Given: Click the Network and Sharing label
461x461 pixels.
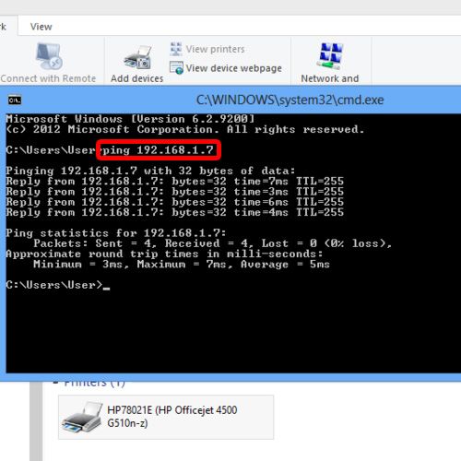Looking at the screenshot, I should click(330, 78).
